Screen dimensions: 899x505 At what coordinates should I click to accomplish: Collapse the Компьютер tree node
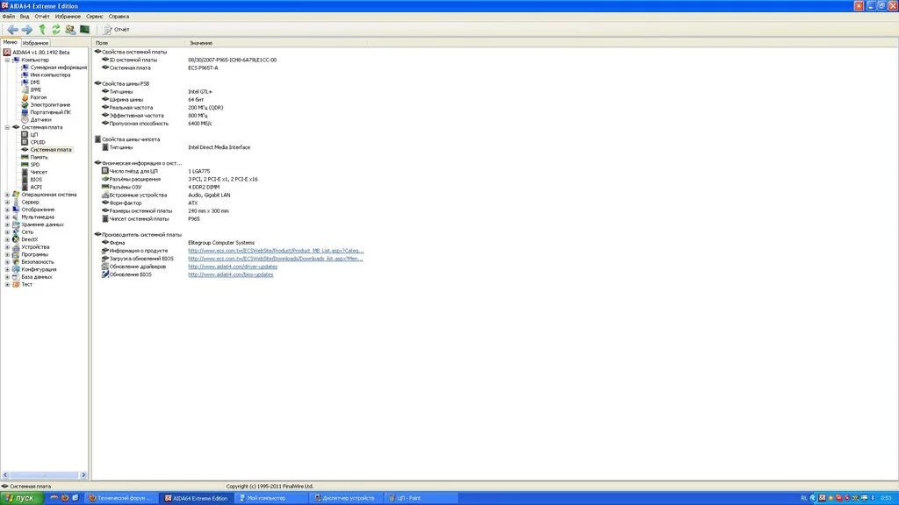[7, 60]
